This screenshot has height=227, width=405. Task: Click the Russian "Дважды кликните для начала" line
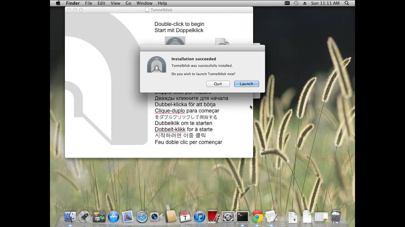(191, 98)
